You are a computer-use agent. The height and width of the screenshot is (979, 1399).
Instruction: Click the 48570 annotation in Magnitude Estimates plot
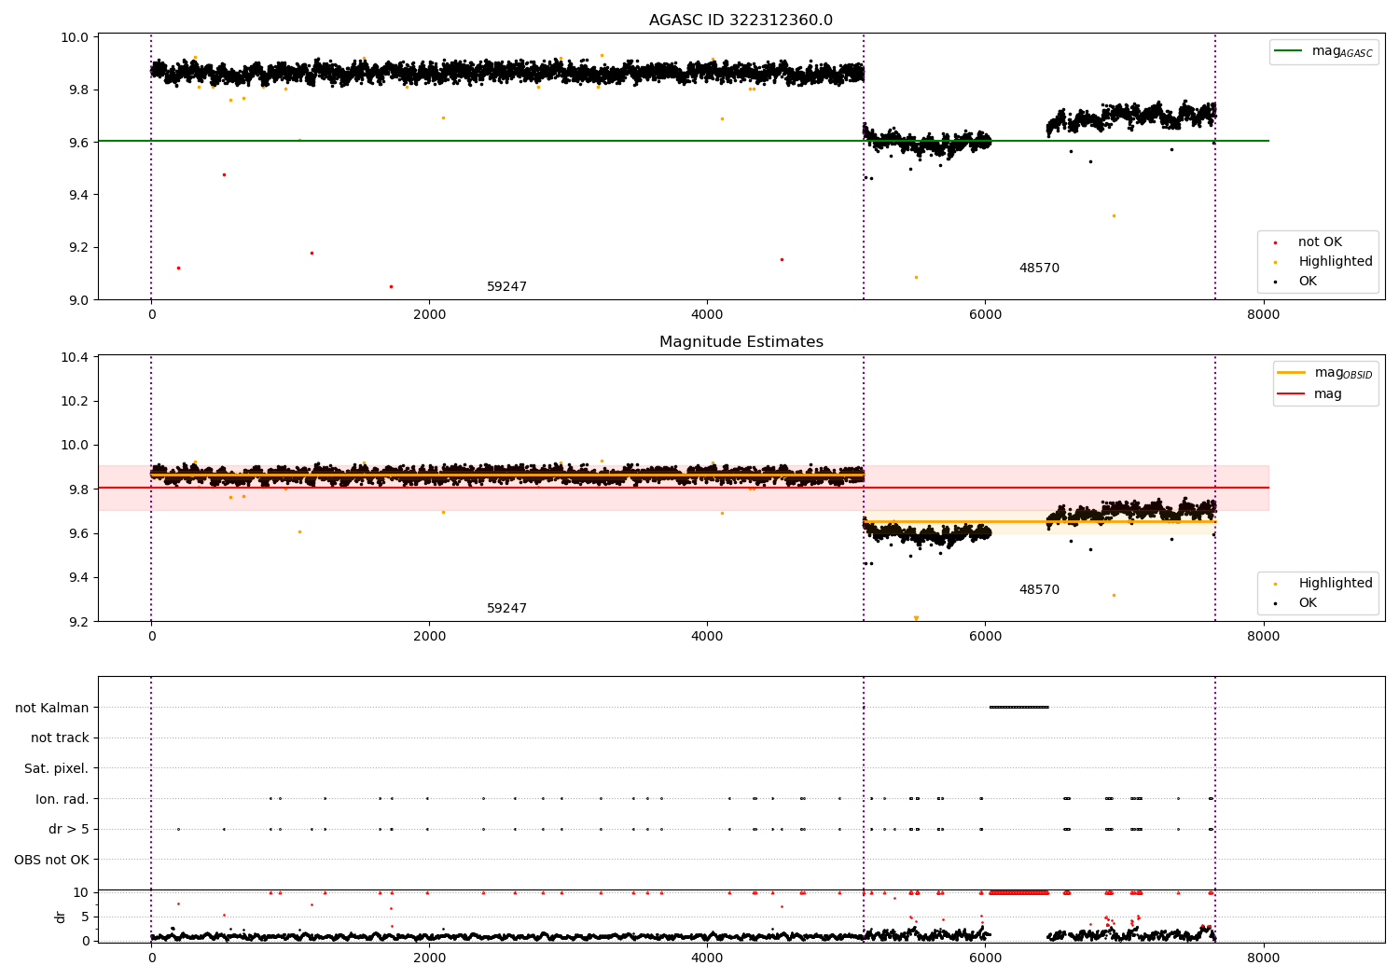tap(1039, 590)
